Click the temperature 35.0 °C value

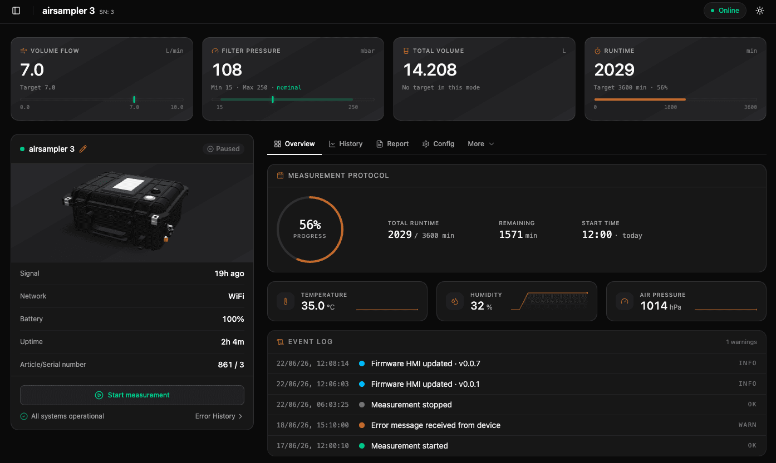pos(318,306)
